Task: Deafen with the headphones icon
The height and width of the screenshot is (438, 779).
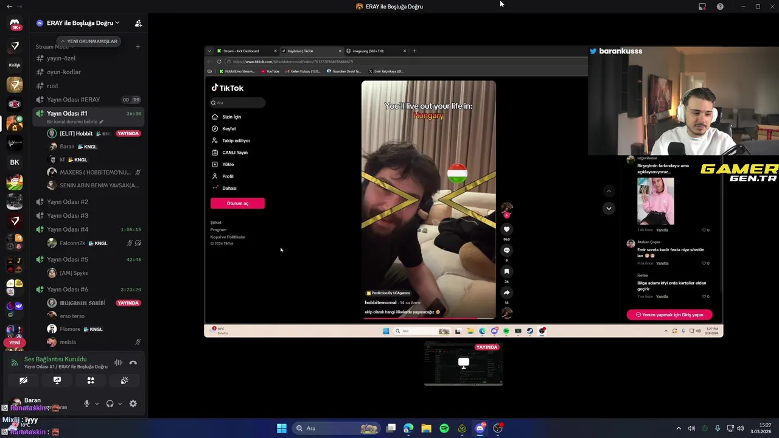Action: coord(110,403)
